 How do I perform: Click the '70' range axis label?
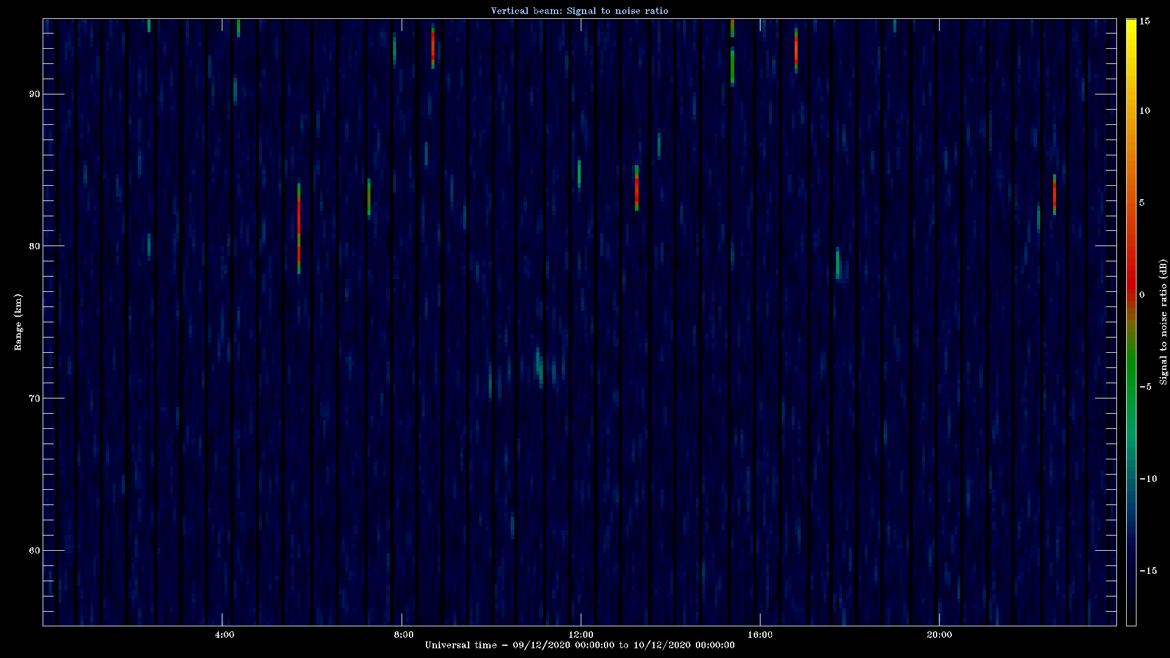click(x=35, y=398)
